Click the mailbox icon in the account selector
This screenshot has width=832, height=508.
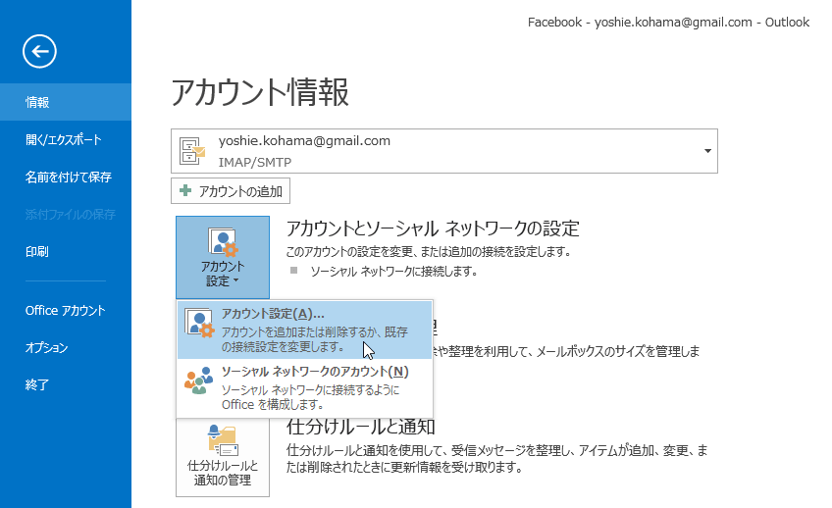click(x=192, y=151)
